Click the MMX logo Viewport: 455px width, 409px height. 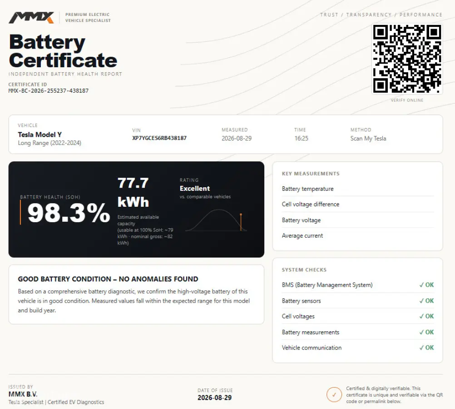(x=31, y=17)
